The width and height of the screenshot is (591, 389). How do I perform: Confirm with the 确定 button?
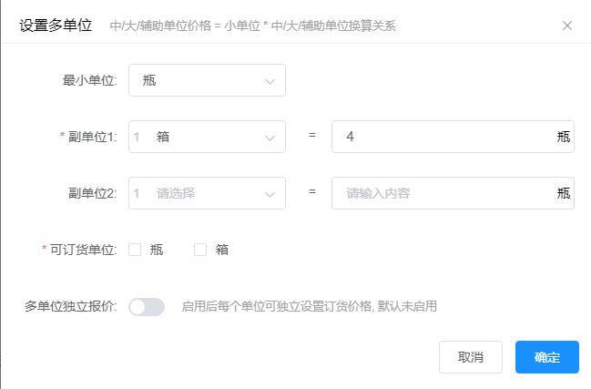[x=546, y=357]
